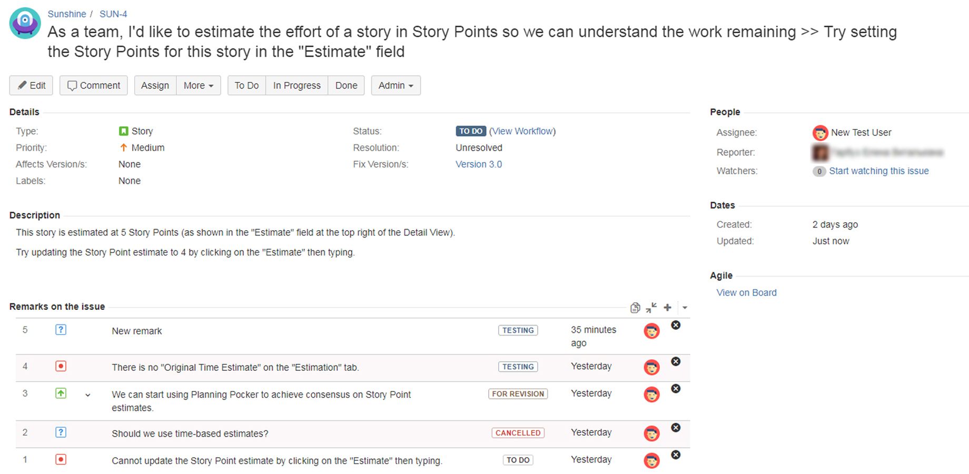
Task: Click the author avatar on New remark row
Action: [x=651, y=331]
